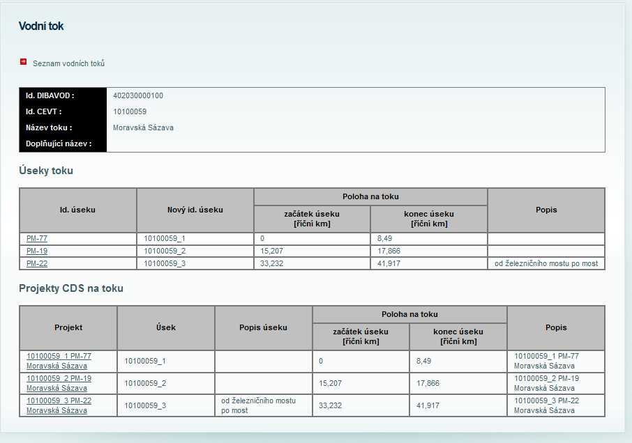This screenshot has height=443, width=632.
Task: Click začátek úseku header in Projekty table
Action: 361,336
